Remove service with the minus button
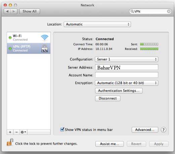 coord(16,132)
